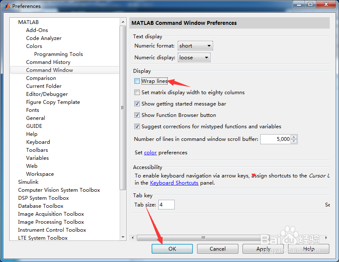This screenshot has height=262, width=339.
Task: Select Add-Ons in the tree
Action: [37, 30]
